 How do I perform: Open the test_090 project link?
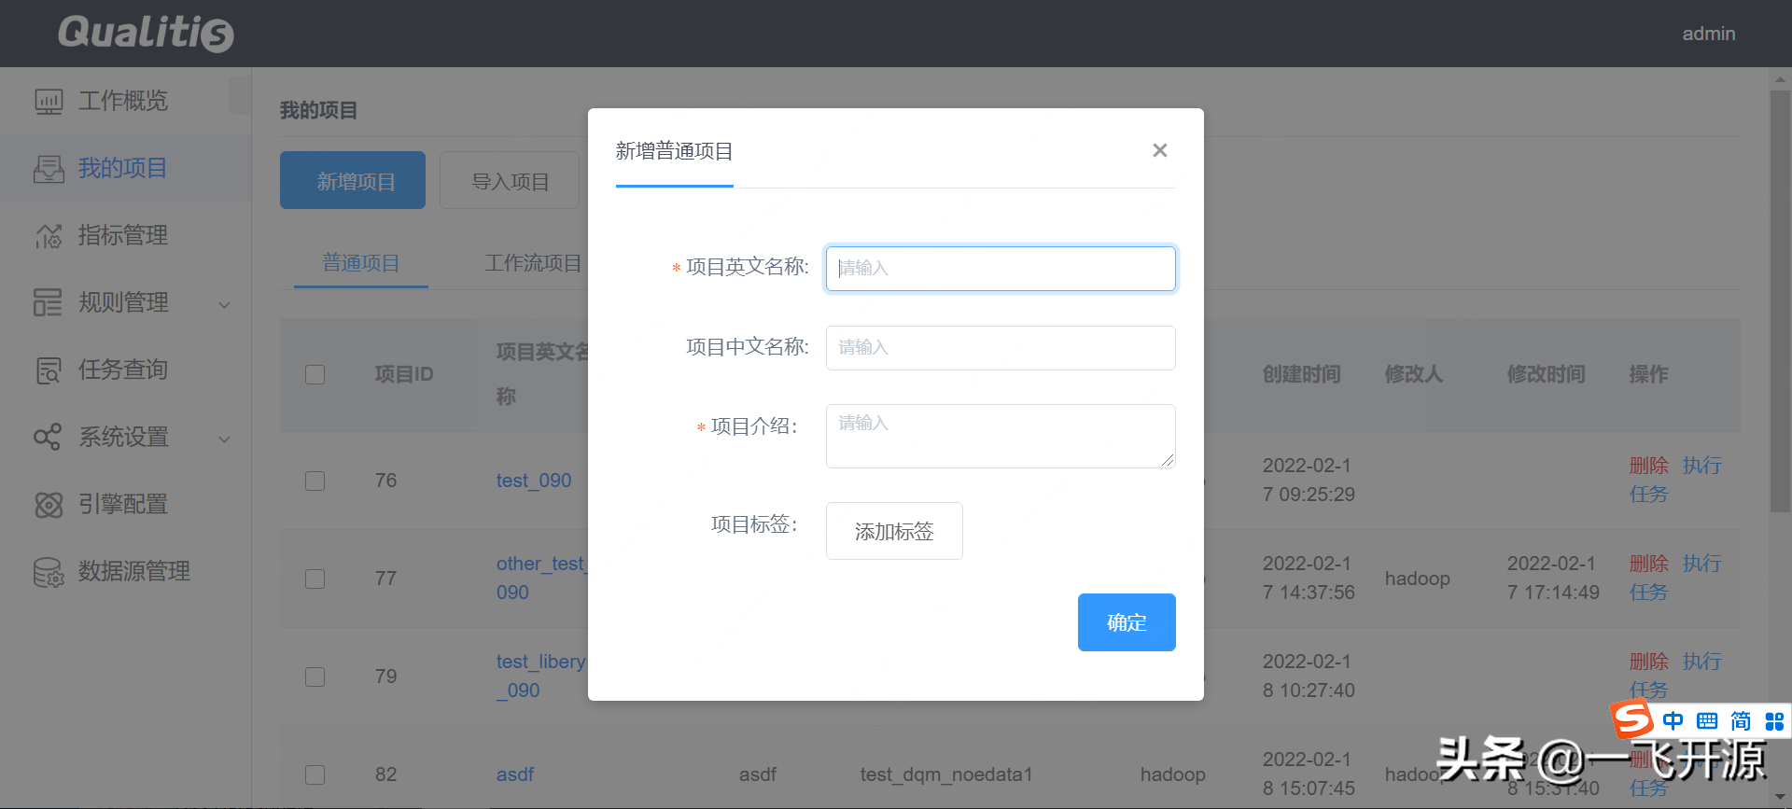coord(534,481)
